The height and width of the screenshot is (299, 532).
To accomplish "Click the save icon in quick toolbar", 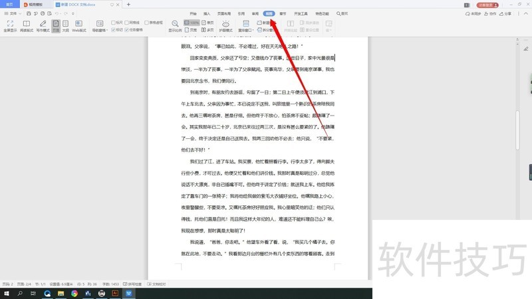I will [29, 13].
